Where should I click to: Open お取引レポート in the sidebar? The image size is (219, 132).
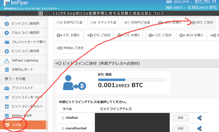(x=23, y=69)
